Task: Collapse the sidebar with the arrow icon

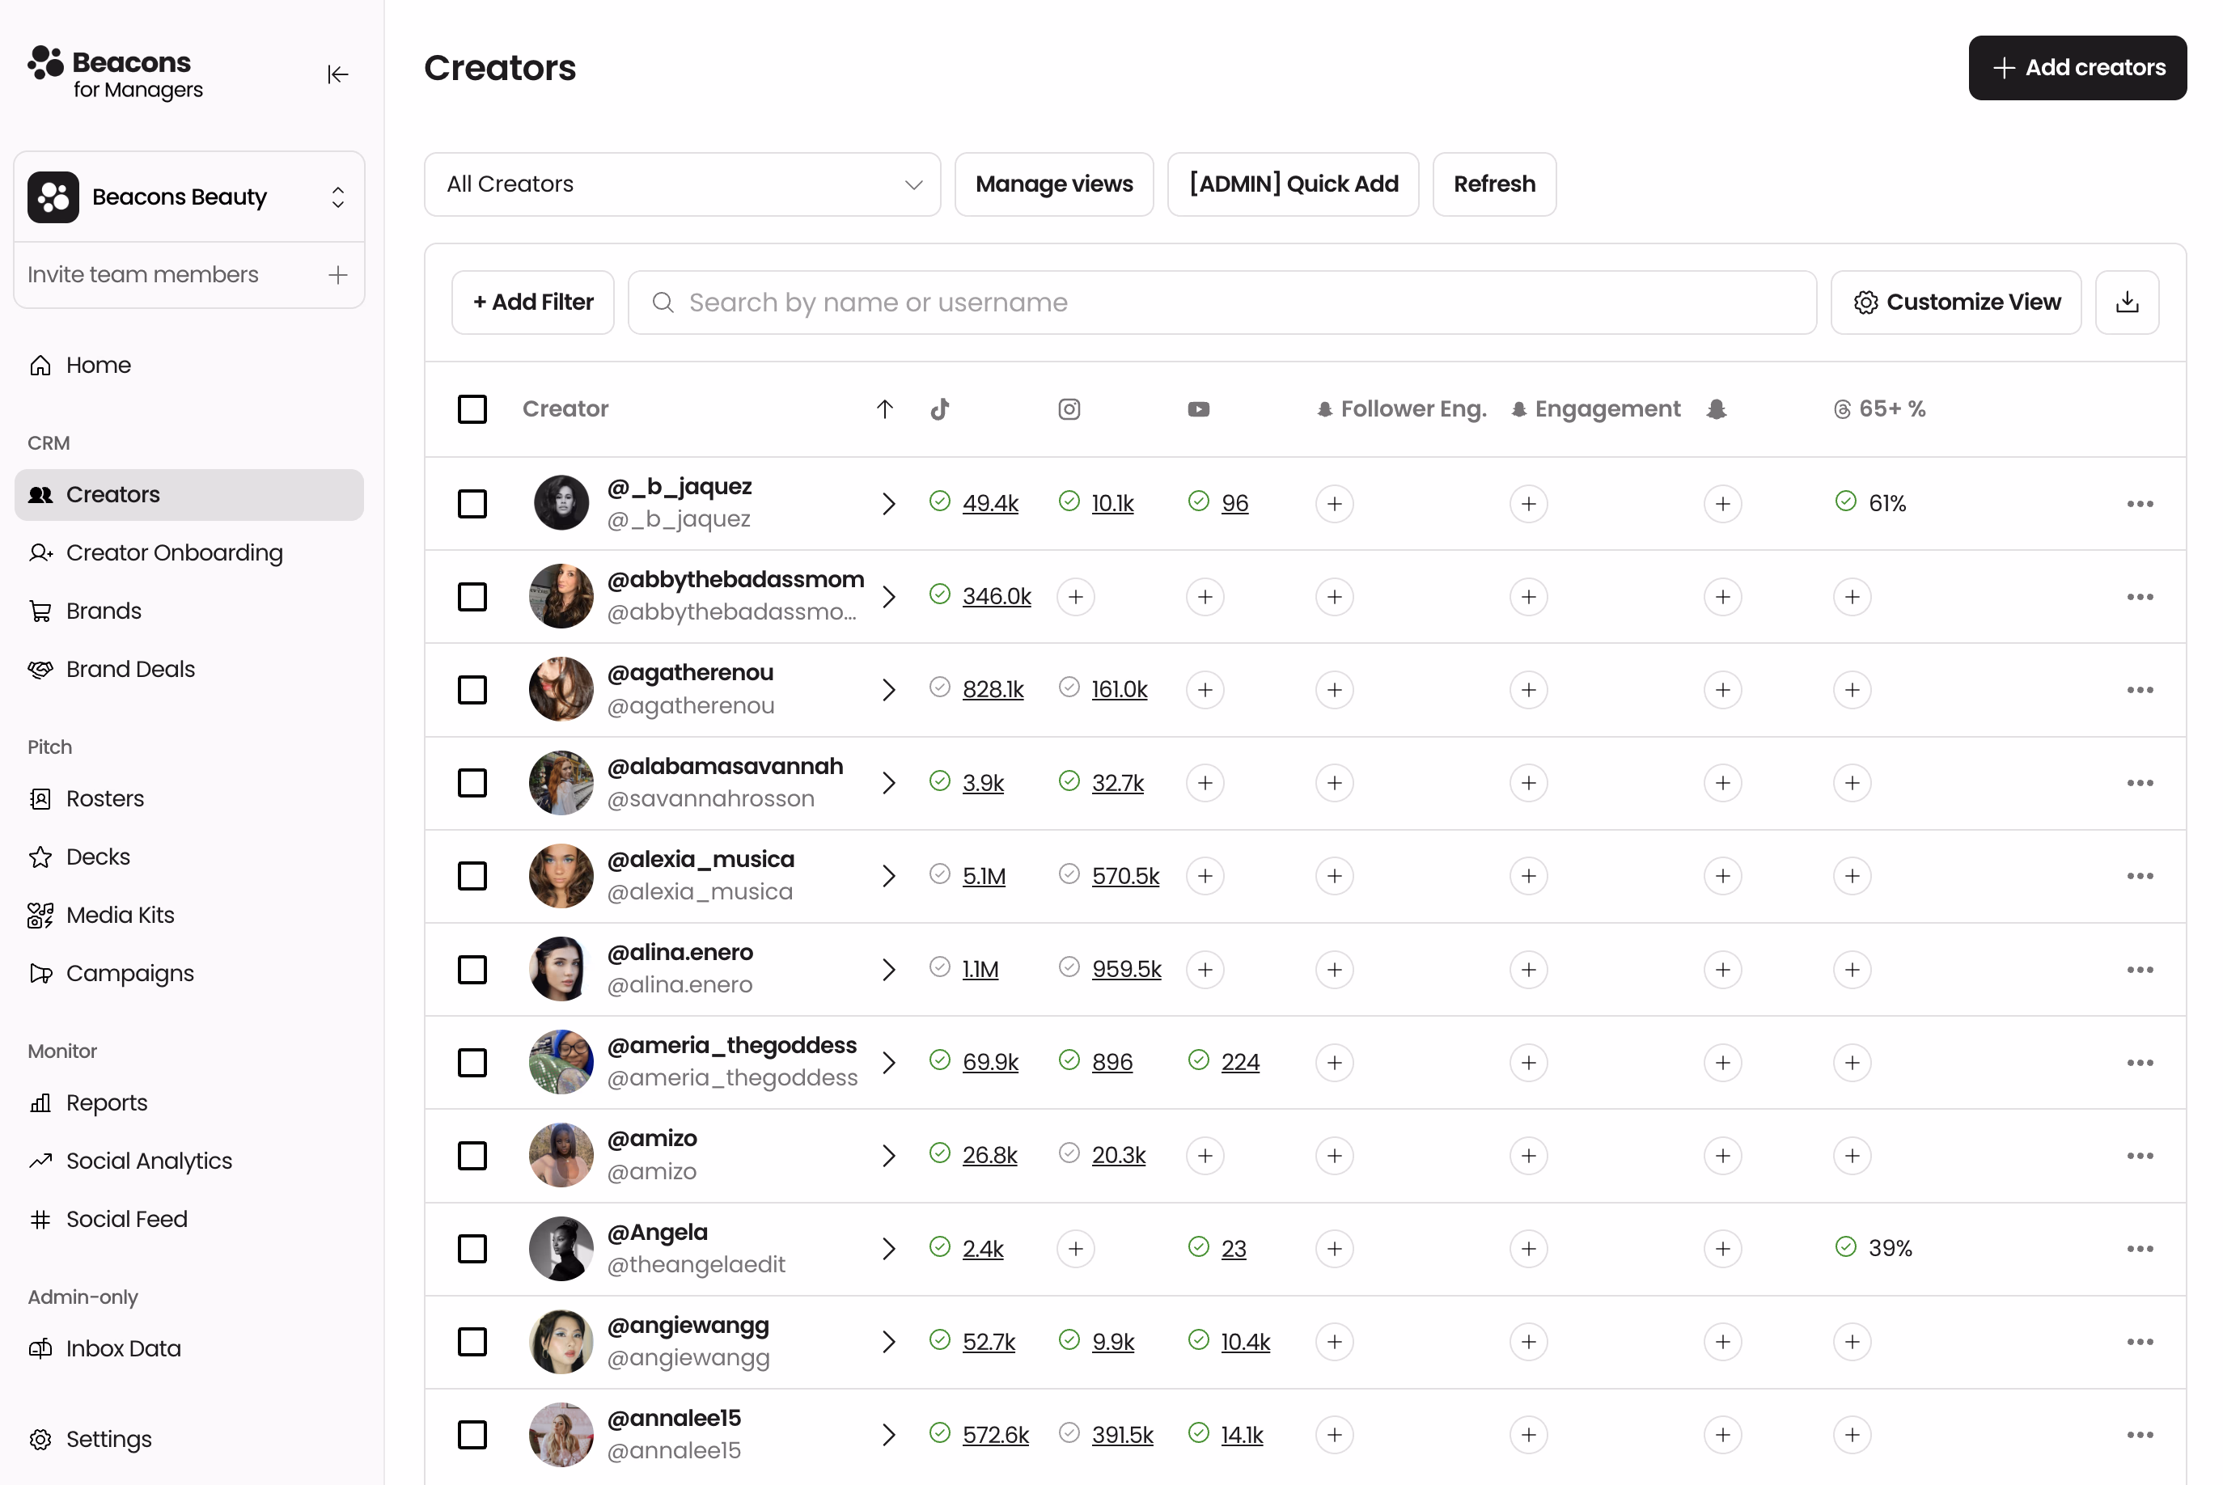Action: 338,74
